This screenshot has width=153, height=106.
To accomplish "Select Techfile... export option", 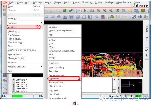I will [x=64, y=71].
